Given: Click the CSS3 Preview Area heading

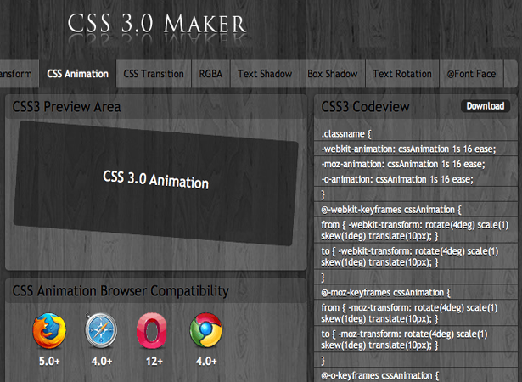Looking at the screenshot, I should coord(66,107).
